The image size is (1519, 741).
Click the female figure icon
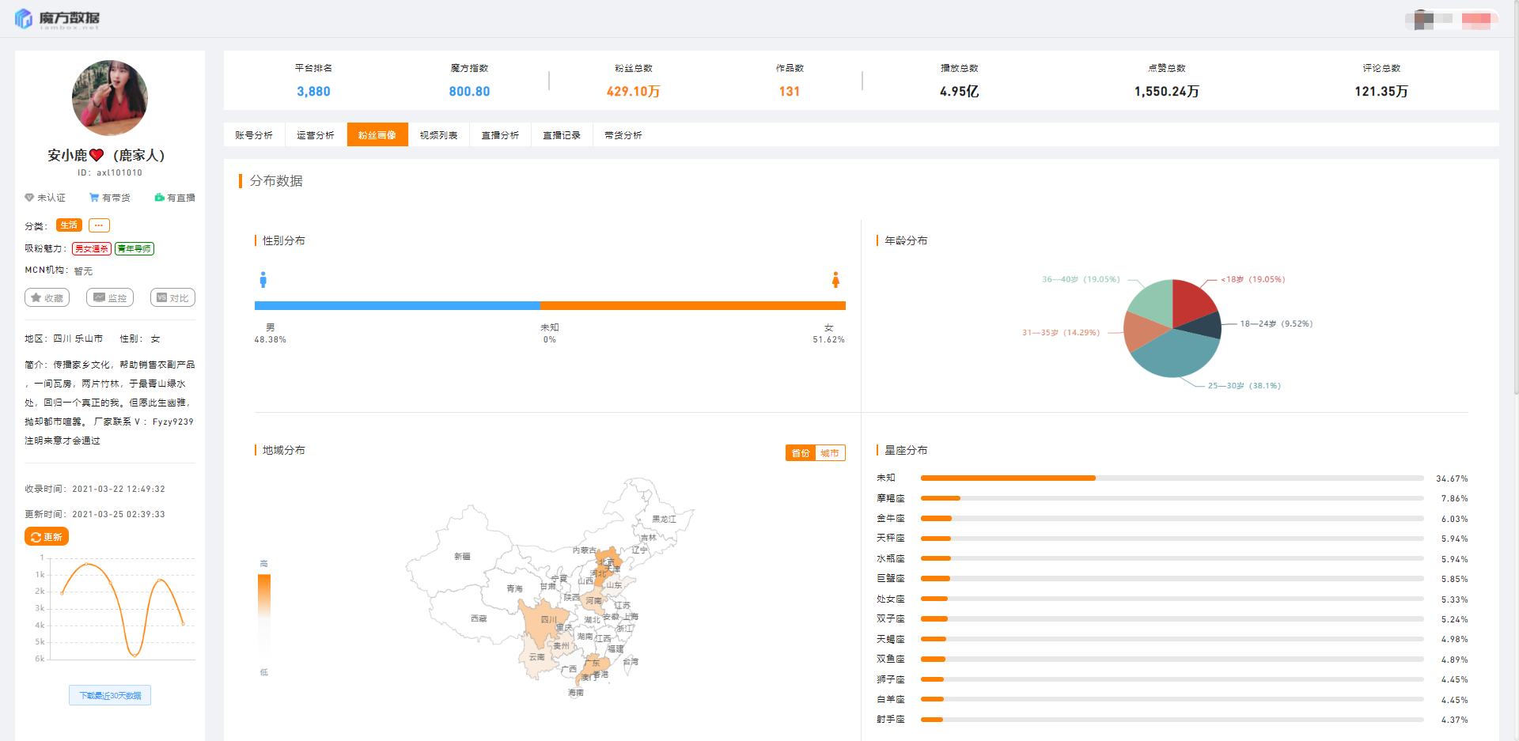coord(835,280)
